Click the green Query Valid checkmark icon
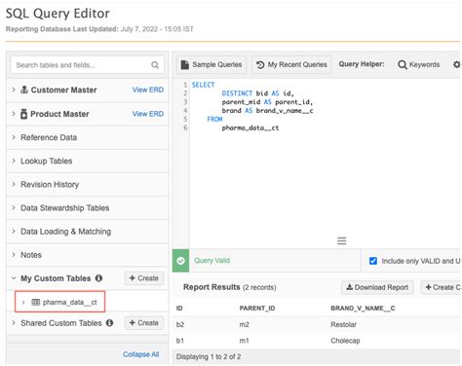 (x=180, y=261)
